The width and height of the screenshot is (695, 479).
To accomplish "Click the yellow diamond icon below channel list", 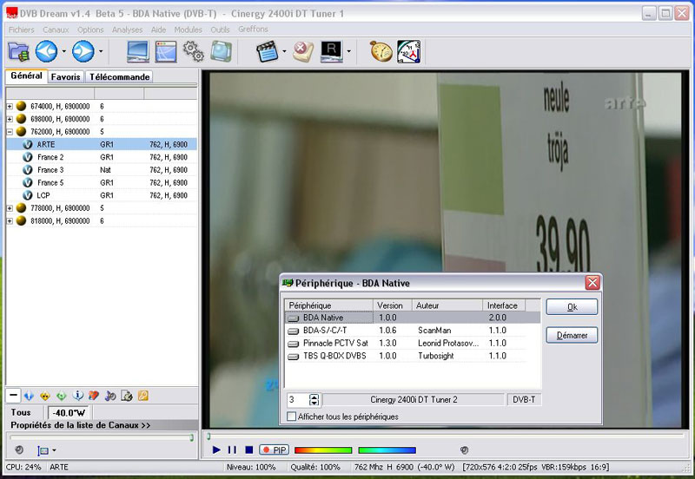I will (45, 396).
